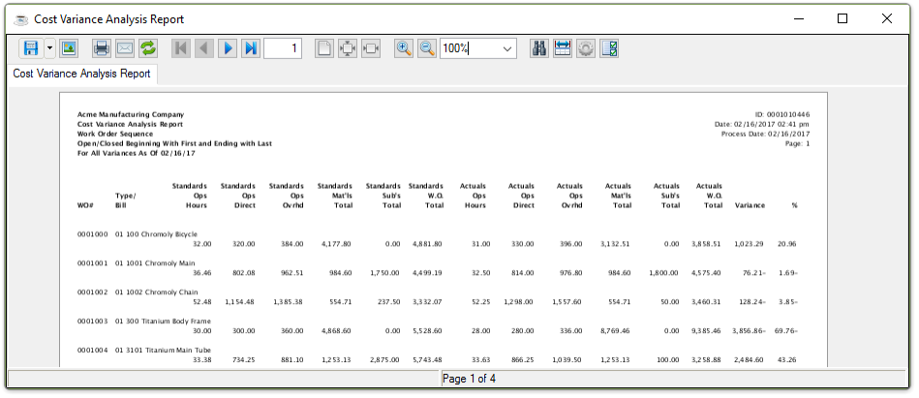Viewport: 919px width, 398px height.
Task: Select the Cost Variance Analysis Report tab
Action: click(81, 74)
